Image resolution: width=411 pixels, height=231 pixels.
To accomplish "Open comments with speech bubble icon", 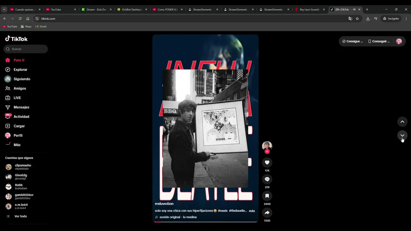I will pos(267,179).
